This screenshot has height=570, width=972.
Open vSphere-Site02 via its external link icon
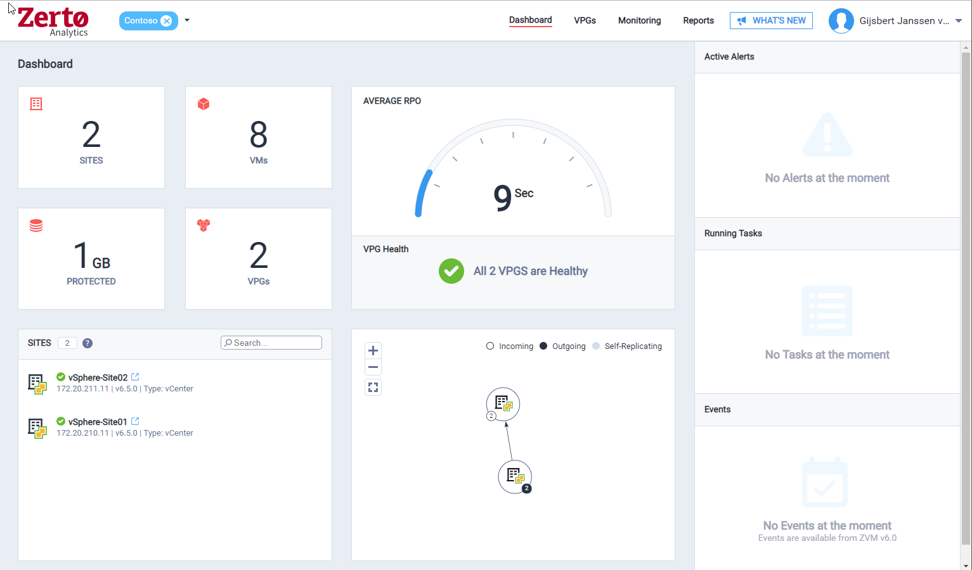click(x=135, y=376)
